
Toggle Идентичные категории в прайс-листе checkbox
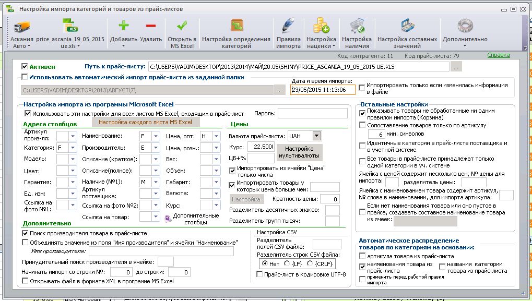362,146
